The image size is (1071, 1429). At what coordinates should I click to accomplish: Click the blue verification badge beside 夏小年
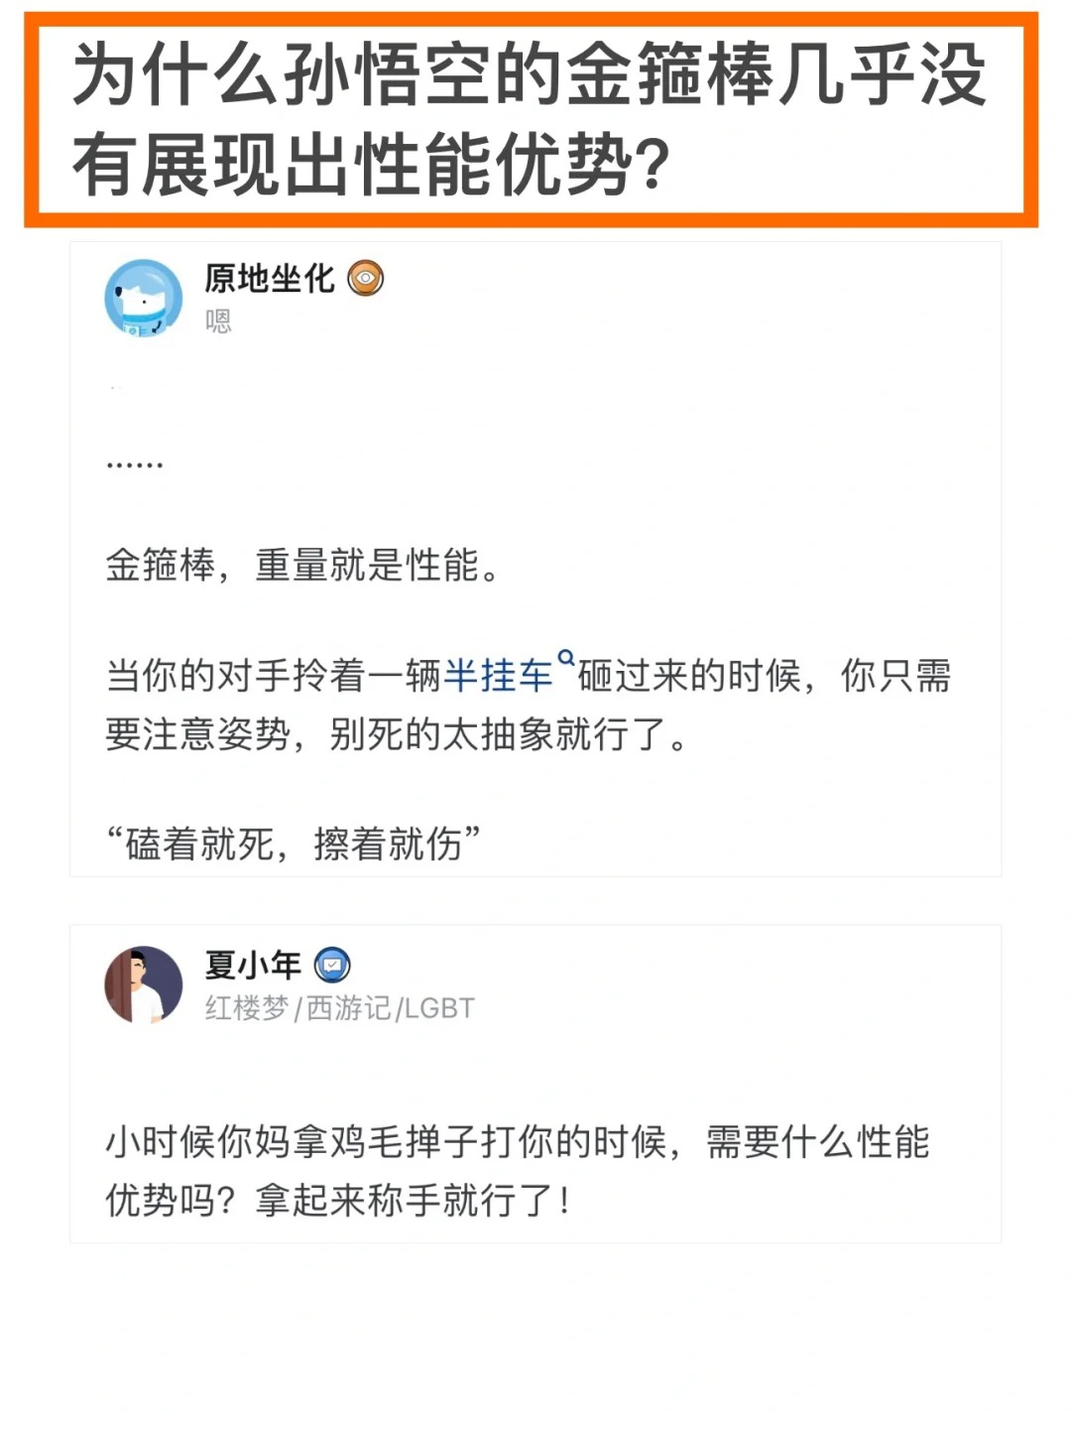[332, 965]
